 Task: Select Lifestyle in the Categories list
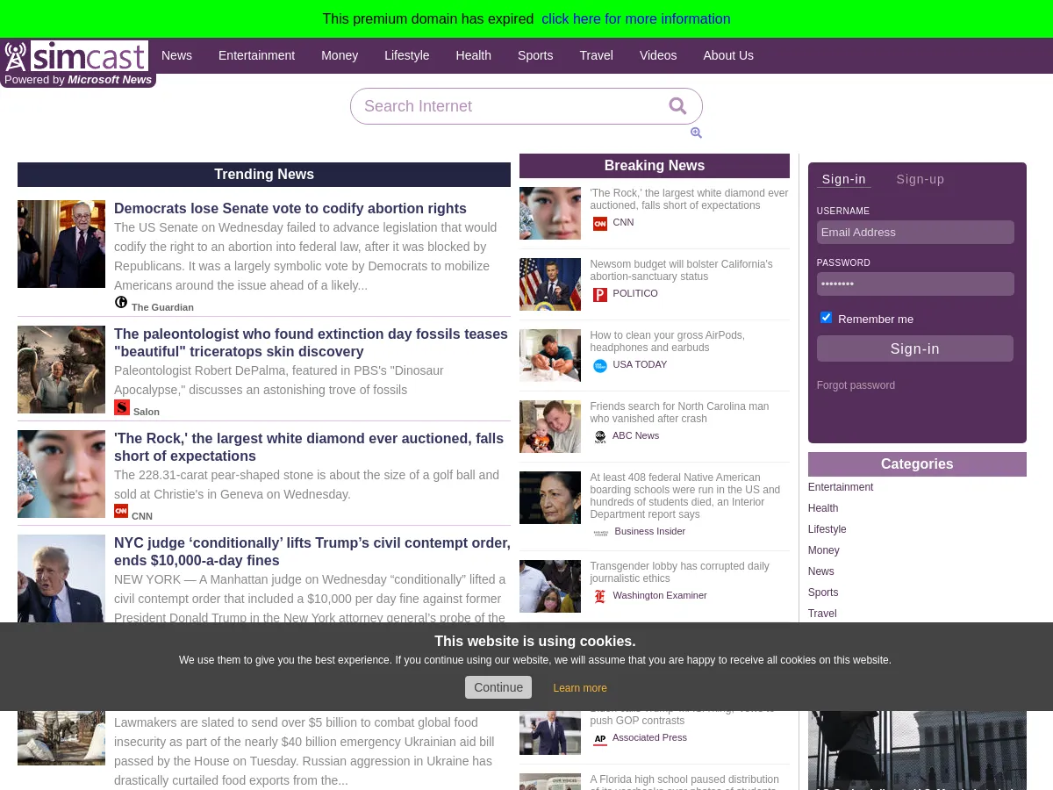[x=827, y=529]
